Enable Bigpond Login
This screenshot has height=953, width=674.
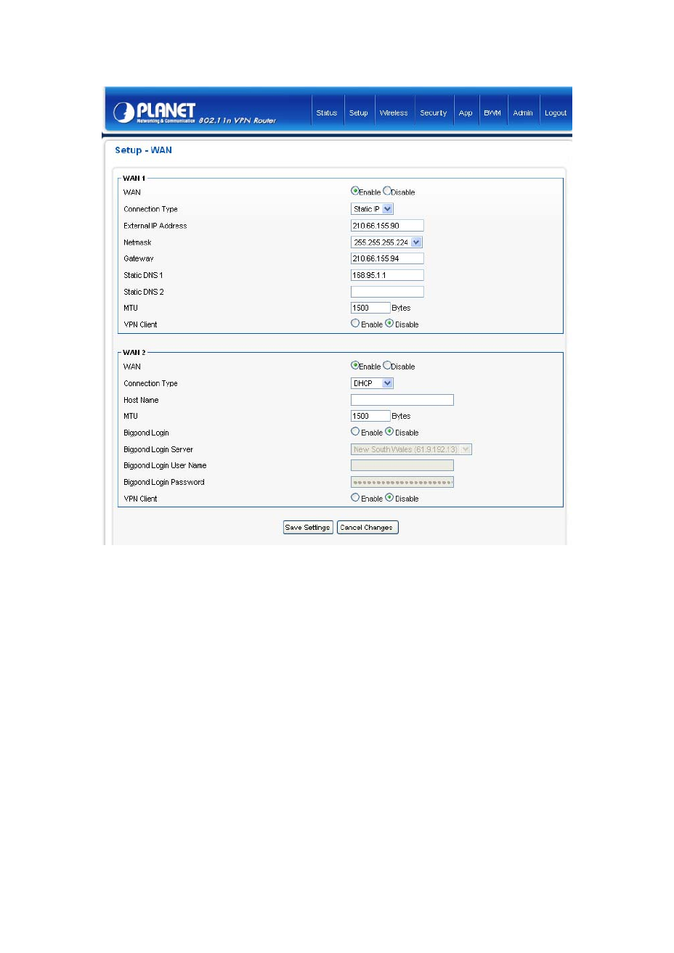[355, 432]
